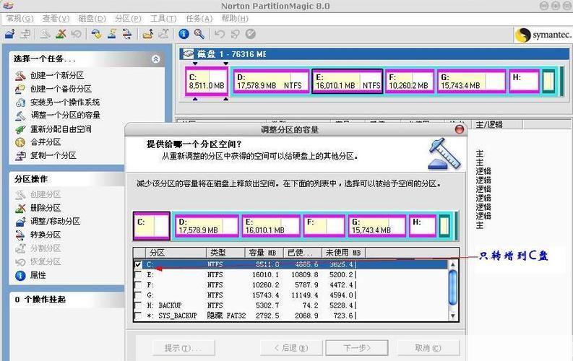This screenshot has height=361, width=573.
Task: Click the 未使用 MB column header
Action: click(342, 253)
